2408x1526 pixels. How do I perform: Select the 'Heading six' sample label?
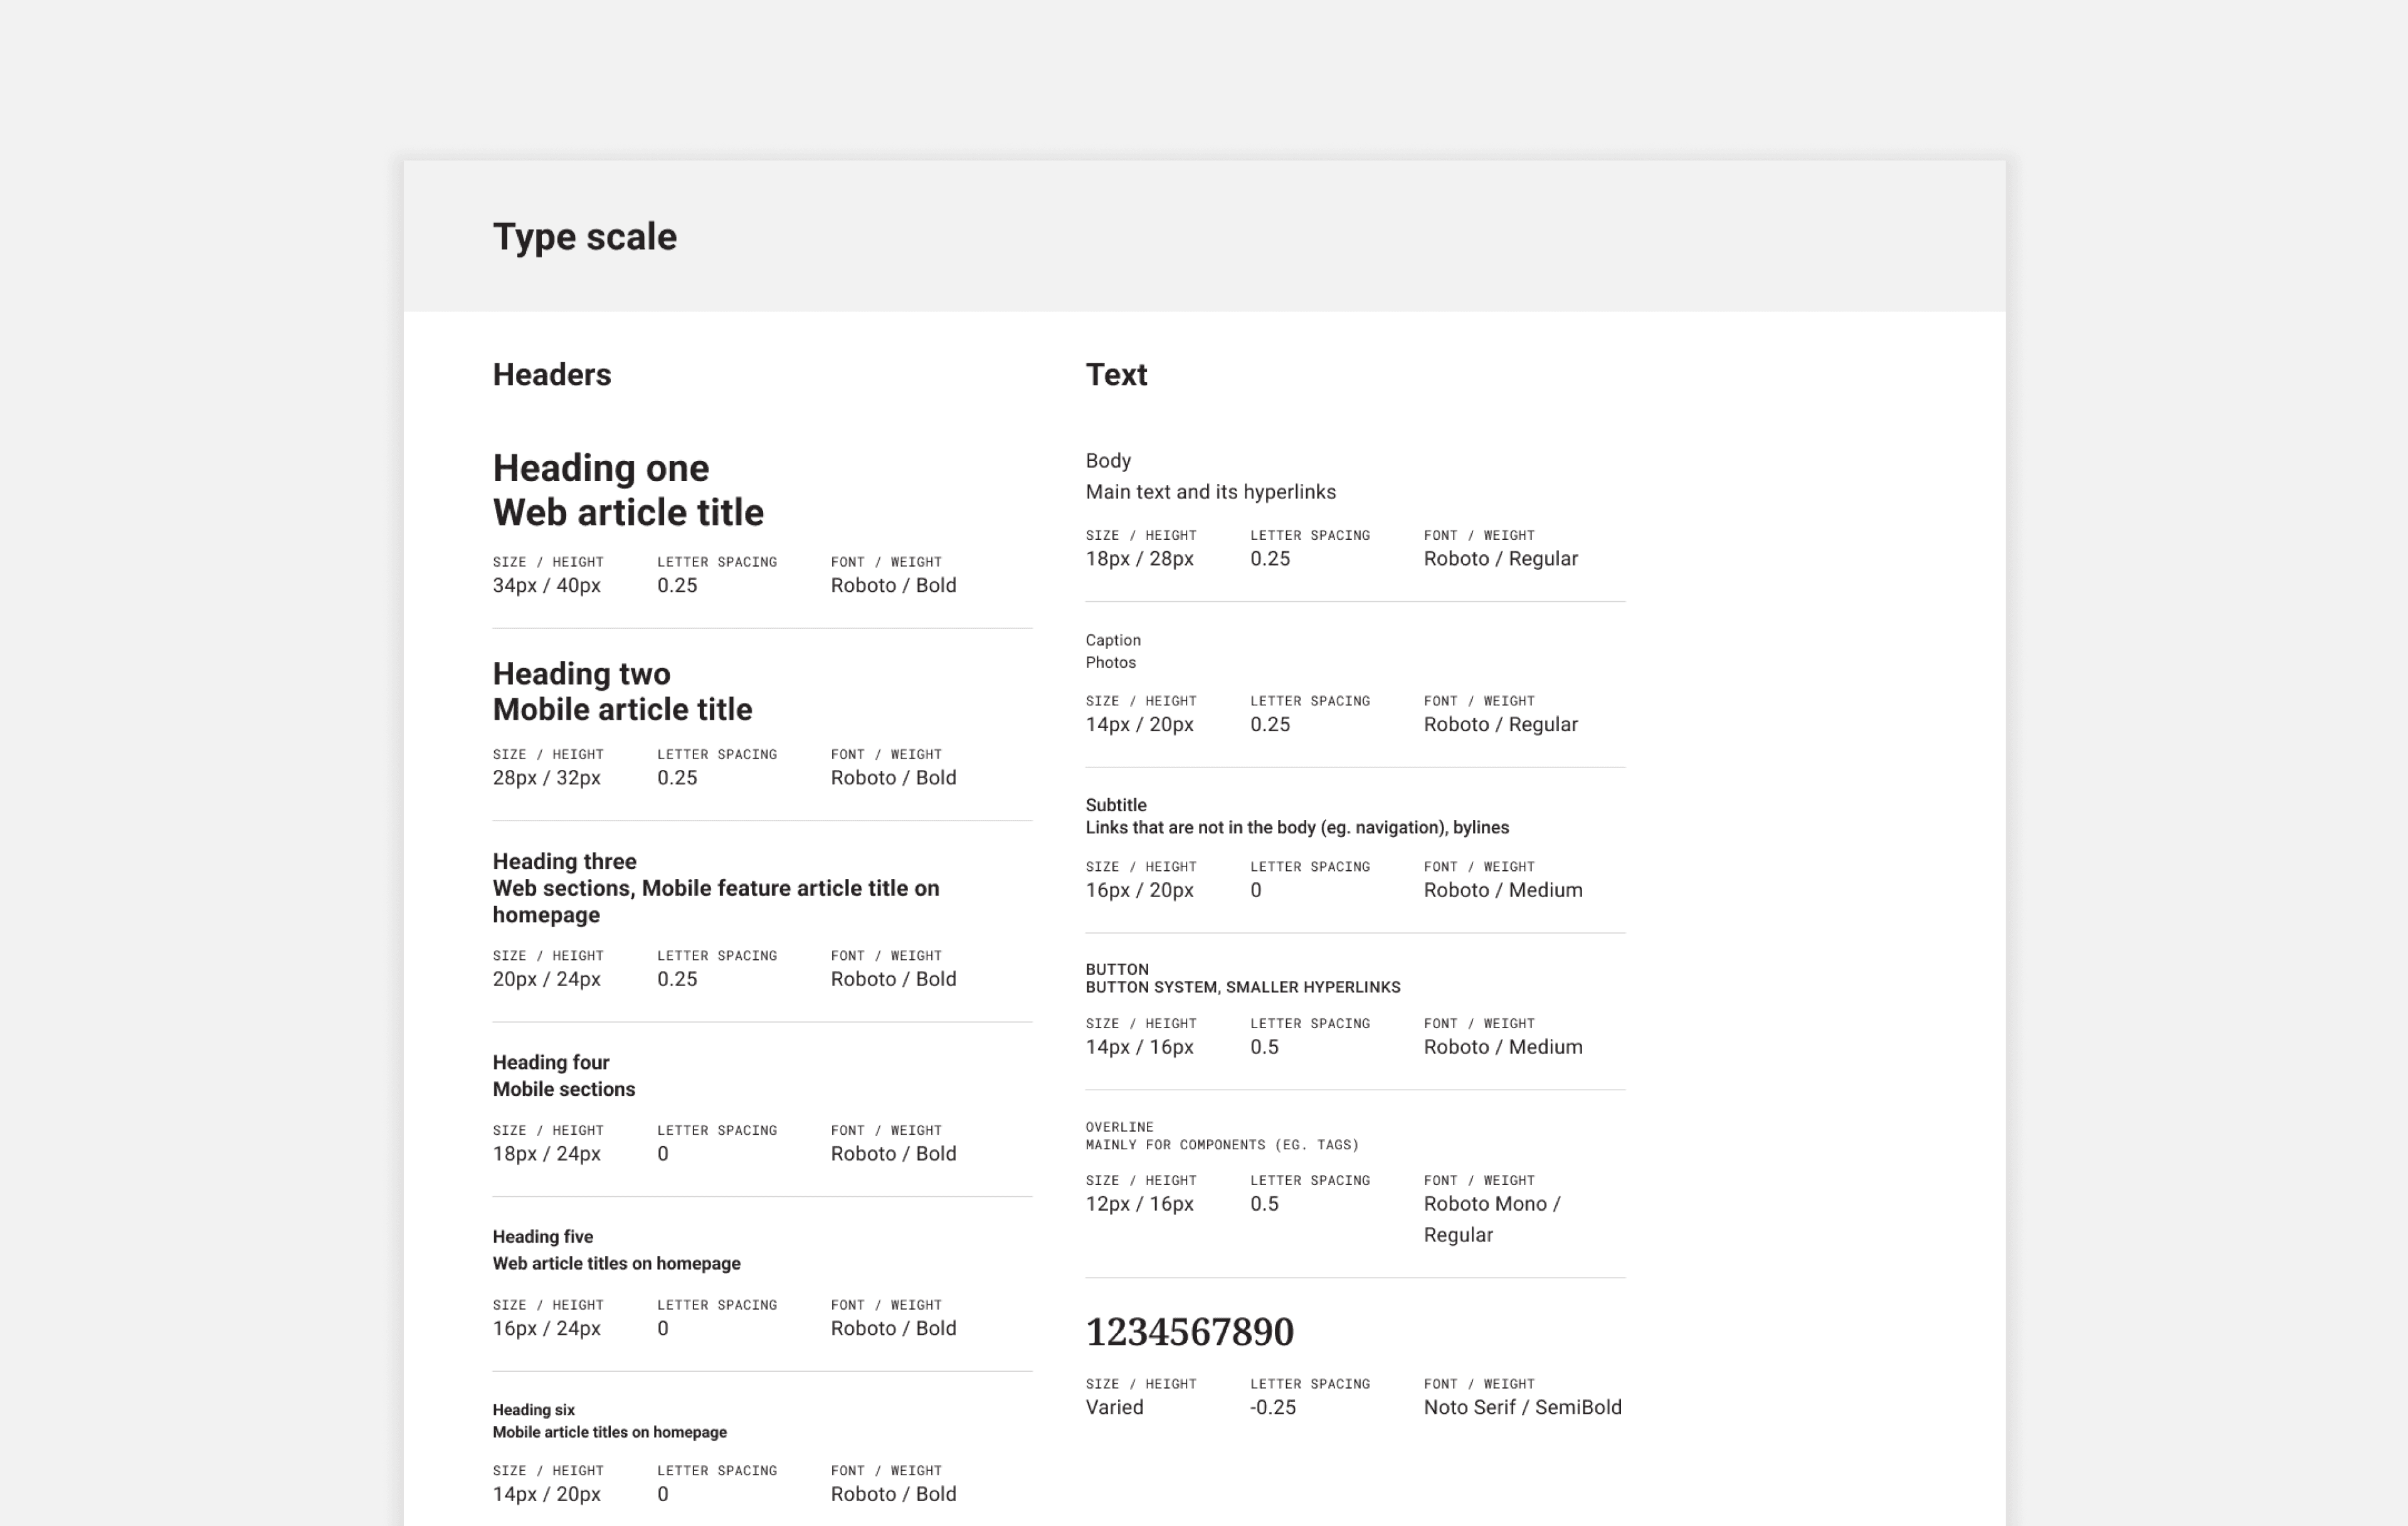(x=533, y=1410)
